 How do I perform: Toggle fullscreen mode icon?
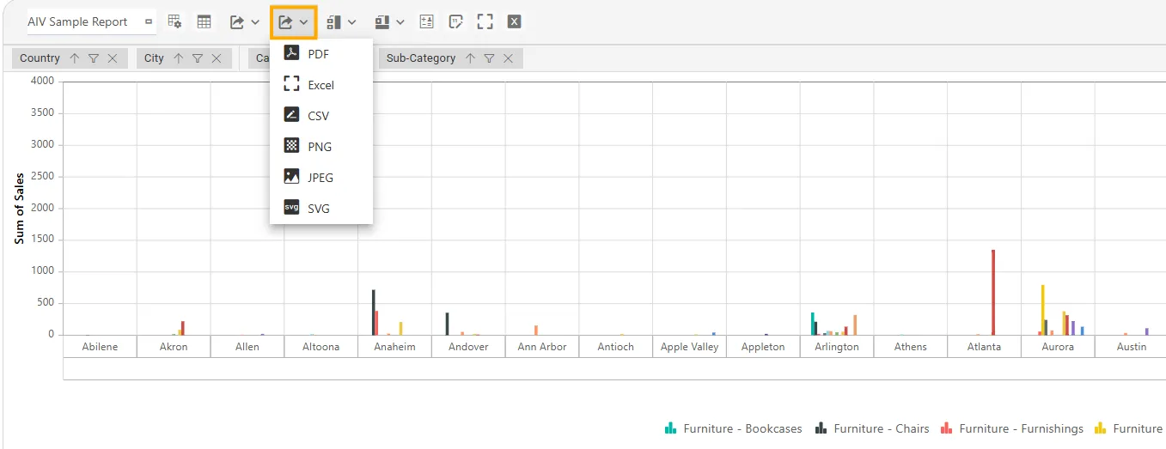[485, 21]
